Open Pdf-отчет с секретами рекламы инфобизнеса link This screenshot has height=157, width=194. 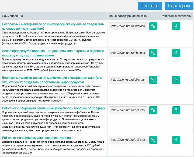pos(53,108)
